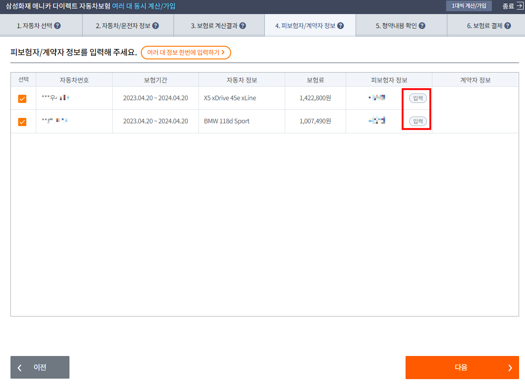The image size is (525, 385).
Task: Open help icon beside 청약내용 확인 tab
Action: click(422, 26)
